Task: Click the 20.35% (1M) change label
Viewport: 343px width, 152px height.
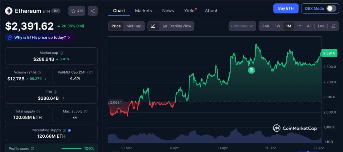Action: pos(71,26)
